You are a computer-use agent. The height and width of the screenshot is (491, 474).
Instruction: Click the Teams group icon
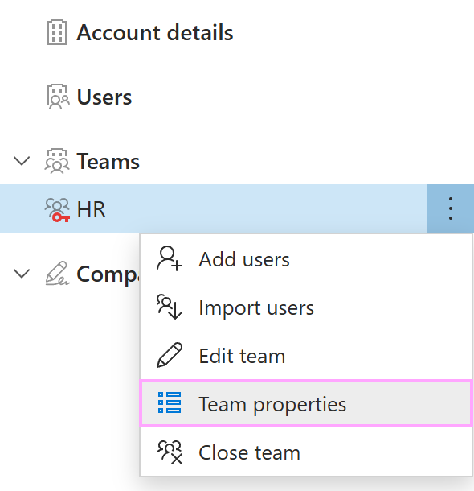pos(57,161)
